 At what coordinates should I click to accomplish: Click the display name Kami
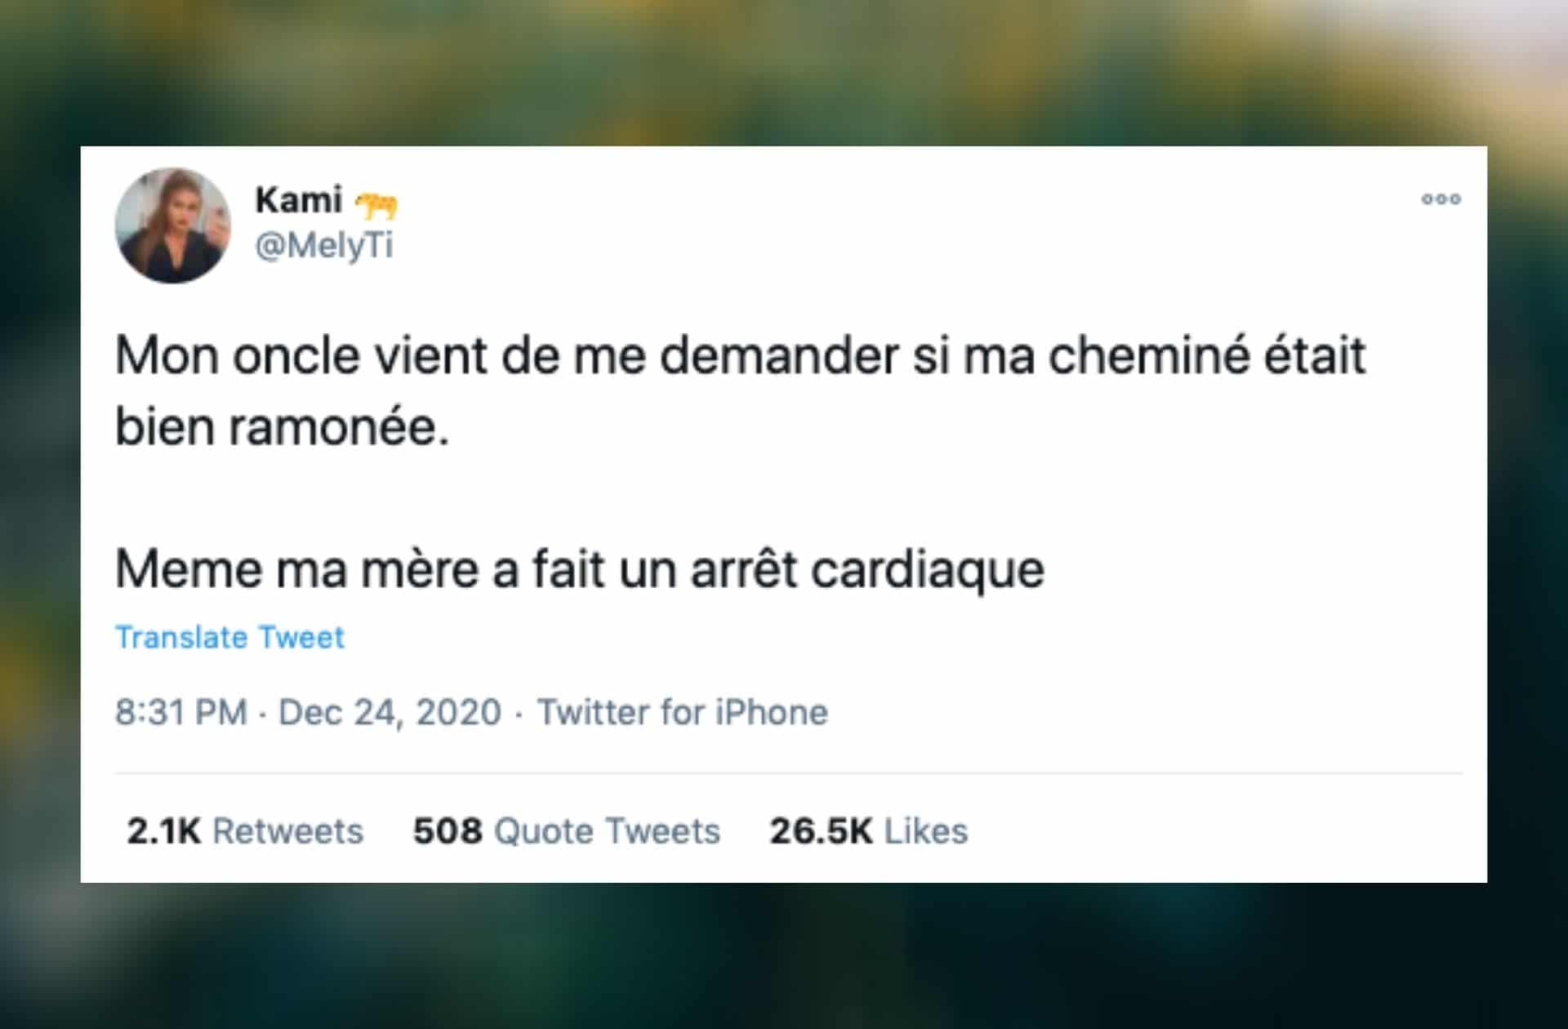(298, 200)
